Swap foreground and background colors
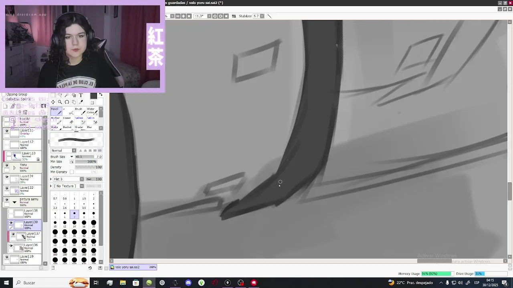 101,95
